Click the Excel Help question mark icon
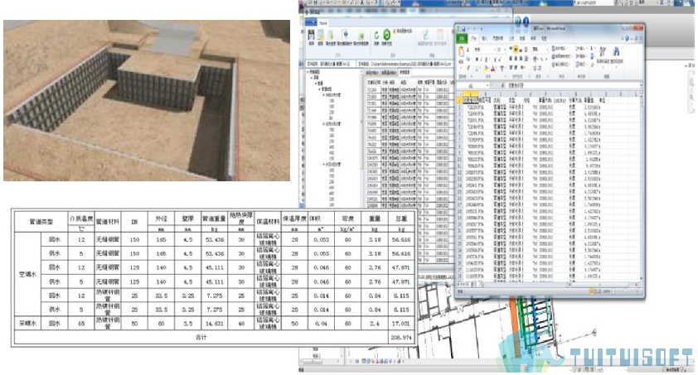 (627, 38)
